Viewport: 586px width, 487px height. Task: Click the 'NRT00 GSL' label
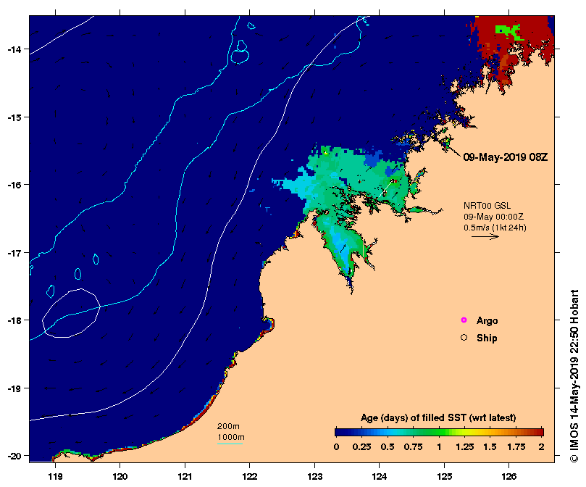coord(487,206)
